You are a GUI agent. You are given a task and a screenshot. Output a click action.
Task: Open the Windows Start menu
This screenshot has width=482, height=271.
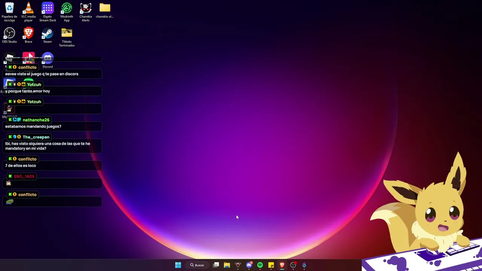point(178,265)
